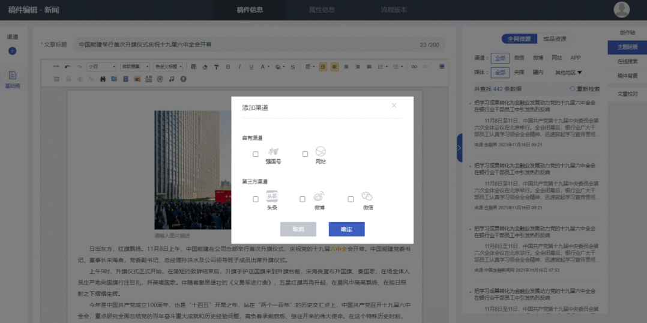Screen dimensions: 647x323
Task: Click the 微信 channel icon in dialog
Action: (367, 197)
